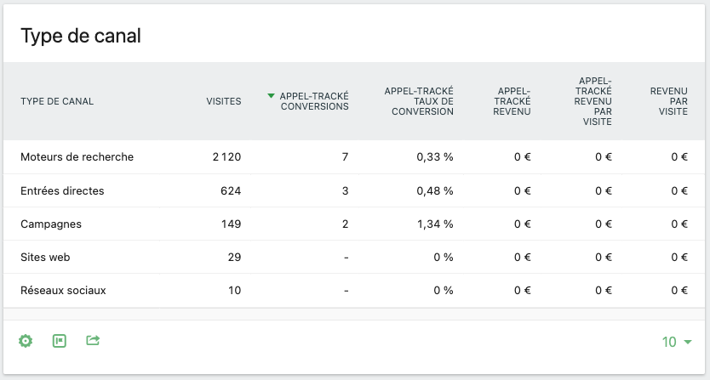Click the Revenu par Visite column header
The height and width of the screenshot is (380, 710).
tap(669, 101)
